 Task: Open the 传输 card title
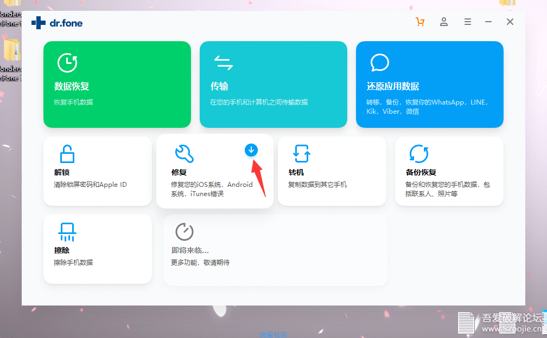pos(219,86)
